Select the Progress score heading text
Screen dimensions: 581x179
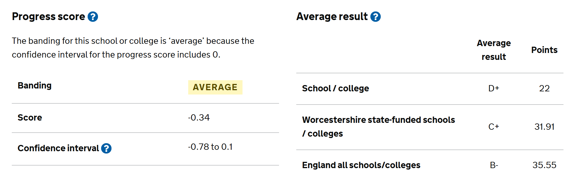[49, 17]
